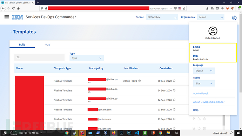Click Firefox back arrow button
242x136 pixels.
[3, 8]
